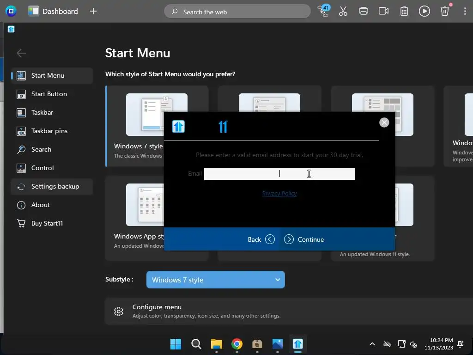Viewport: 473px width, 355px height.
Task: Open File Explorer from taskbar
Action: pyautogui.click(x=216, y=344)
